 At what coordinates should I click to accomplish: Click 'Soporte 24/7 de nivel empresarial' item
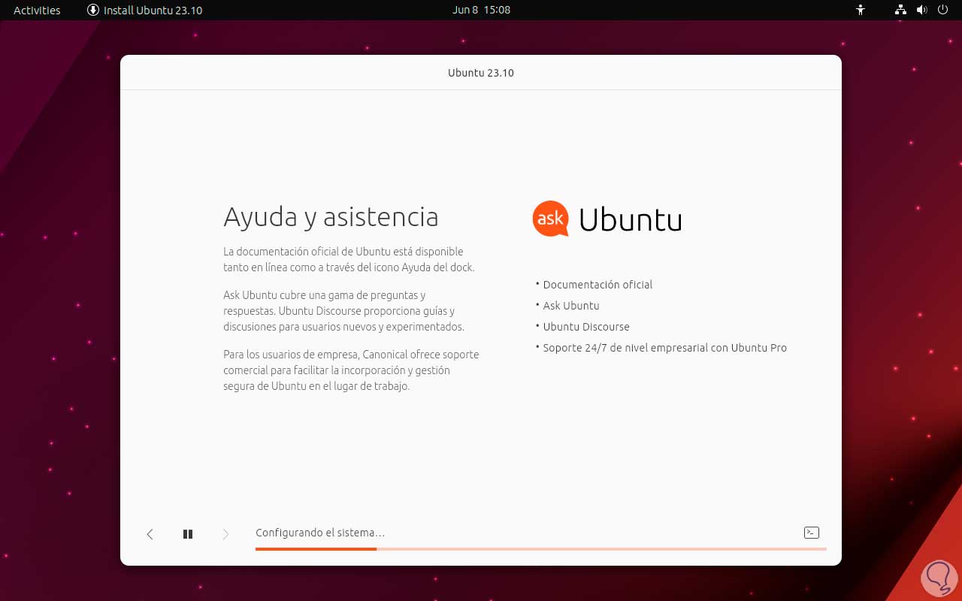tap(664, 348)
